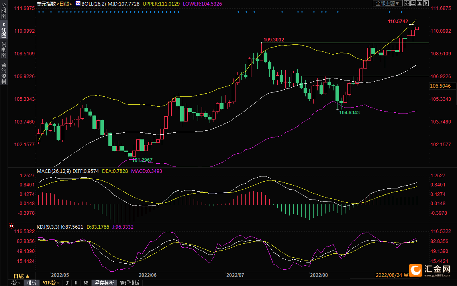
Task: Open the 合约资料 side tab
Action: (4, 73)
